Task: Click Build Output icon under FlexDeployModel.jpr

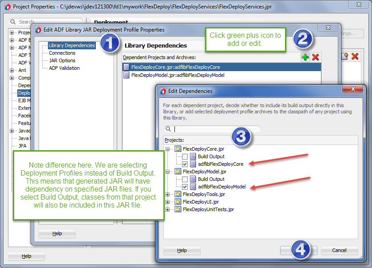Action: [x=193, y=179]
